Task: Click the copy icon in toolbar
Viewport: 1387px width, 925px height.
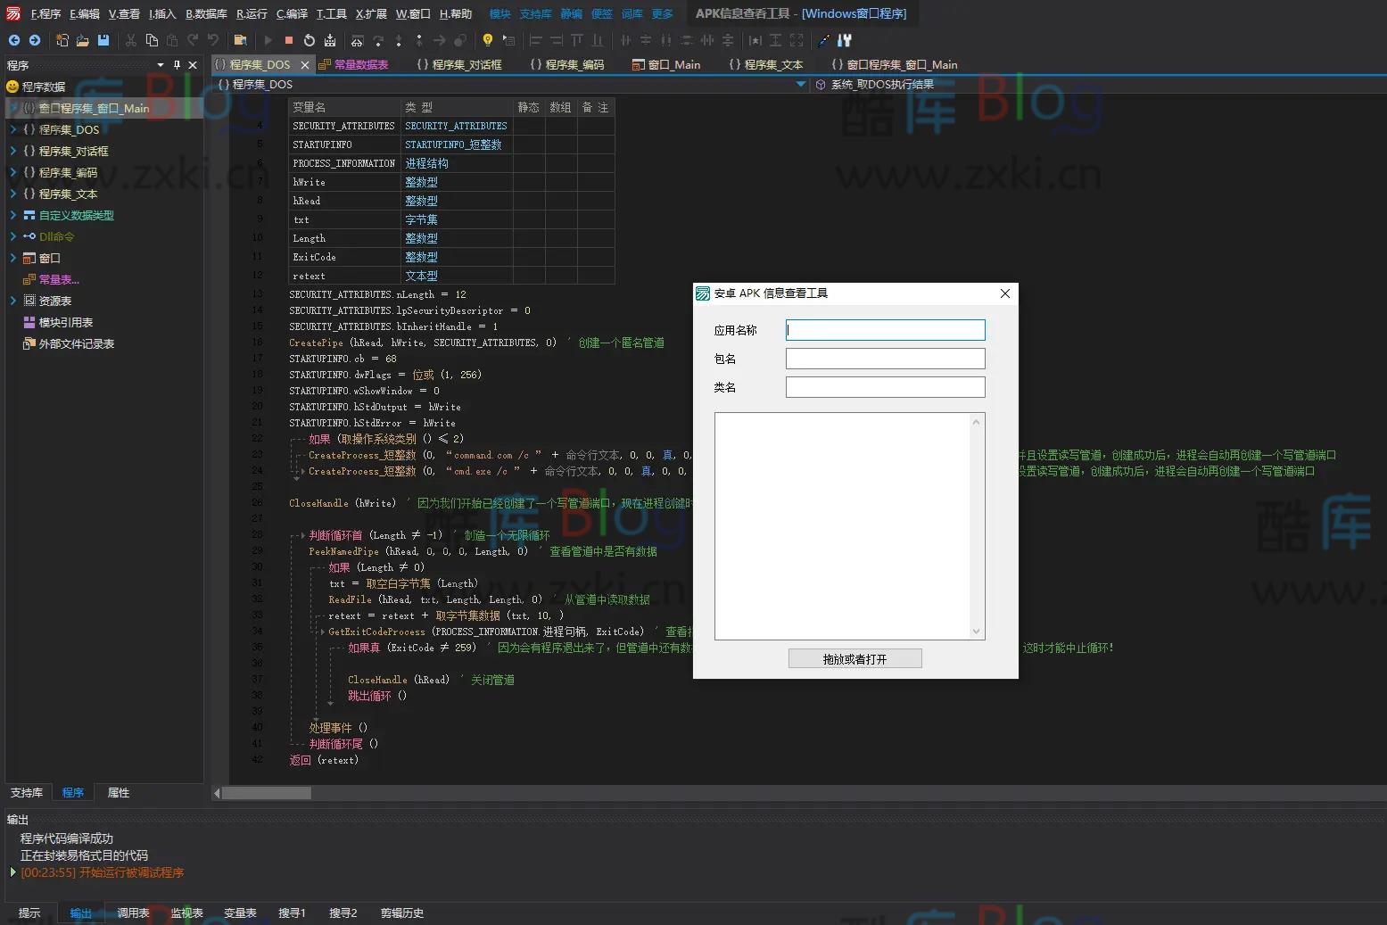Action: (x=152, y=40)
